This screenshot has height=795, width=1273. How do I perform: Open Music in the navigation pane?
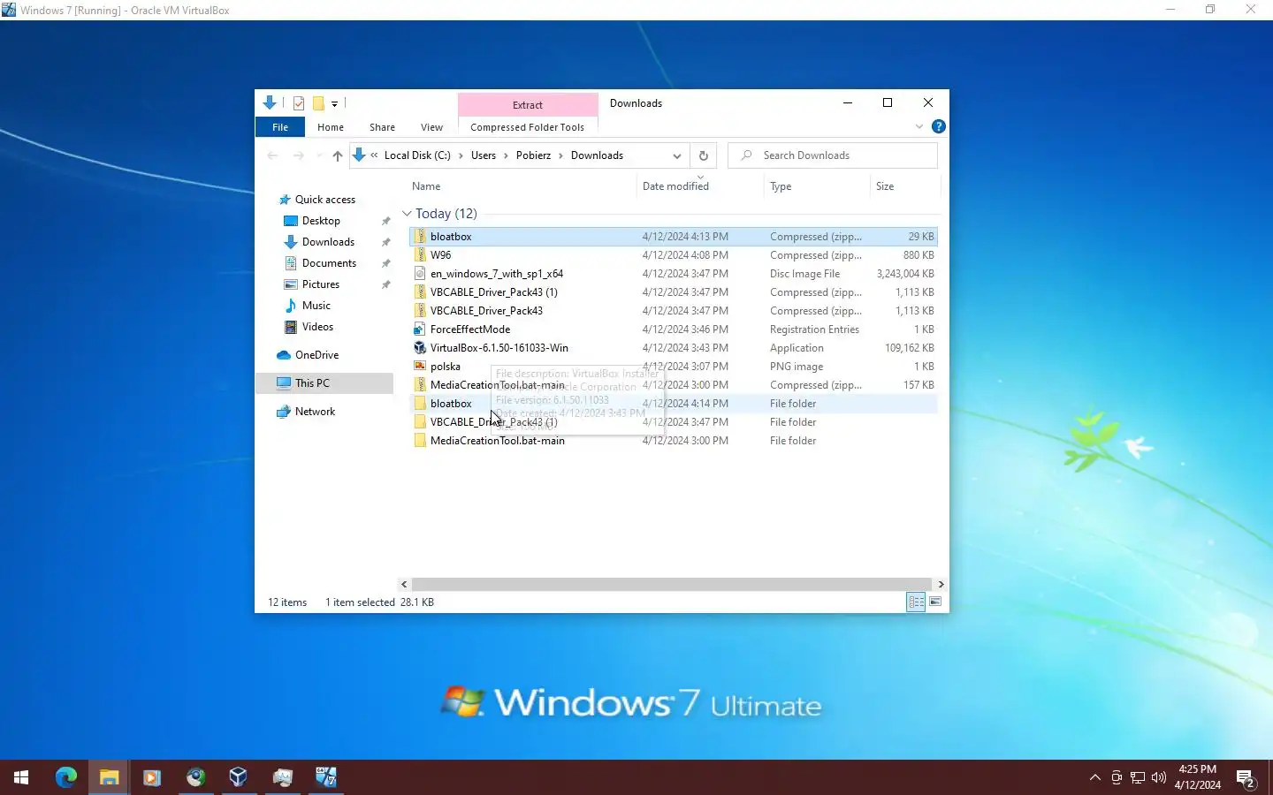pos(316,306)
